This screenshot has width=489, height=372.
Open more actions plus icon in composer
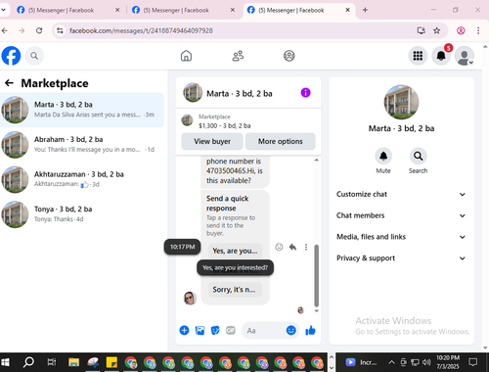tap(184, 330)
